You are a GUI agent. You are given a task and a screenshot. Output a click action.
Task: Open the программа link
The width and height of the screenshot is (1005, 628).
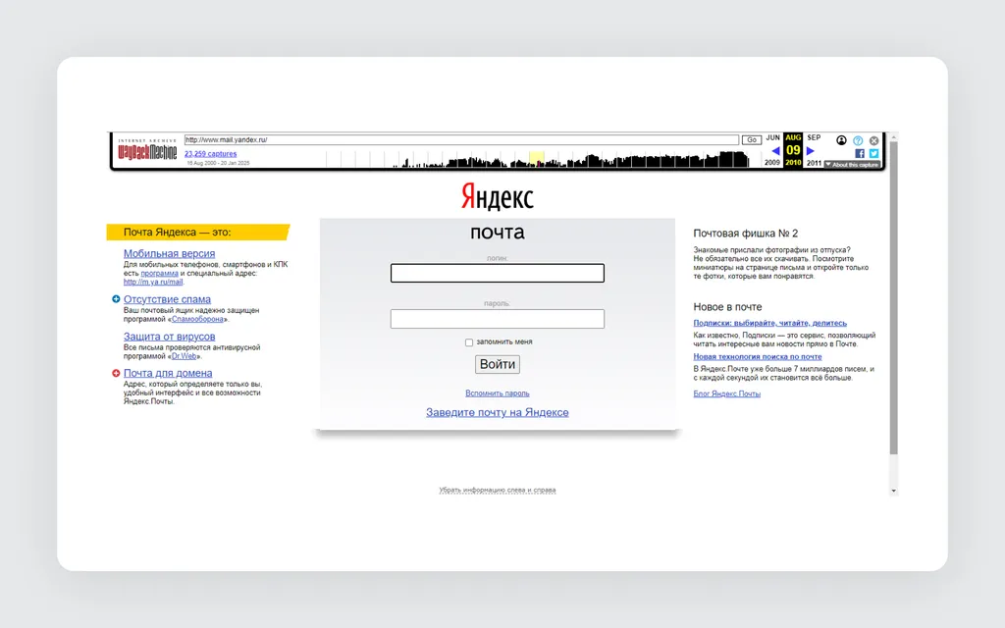point(160,273)
